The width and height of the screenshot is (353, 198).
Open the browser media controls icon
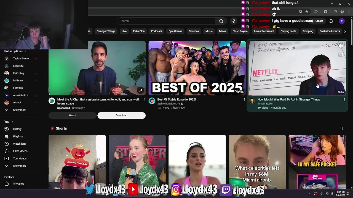(336, 12)
